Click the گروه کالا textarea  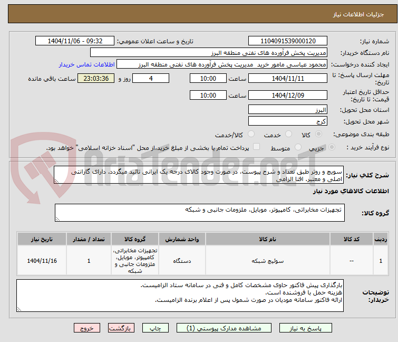[x=199, y=213]
